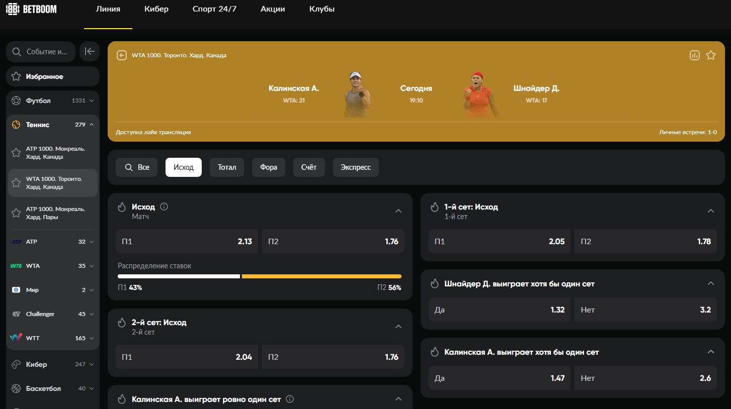Image resolution: width=731 pixels, height=409 pixels.
Task: Pick Да 1.32 for Шнайдер winning a set
Action: point(500,310)
